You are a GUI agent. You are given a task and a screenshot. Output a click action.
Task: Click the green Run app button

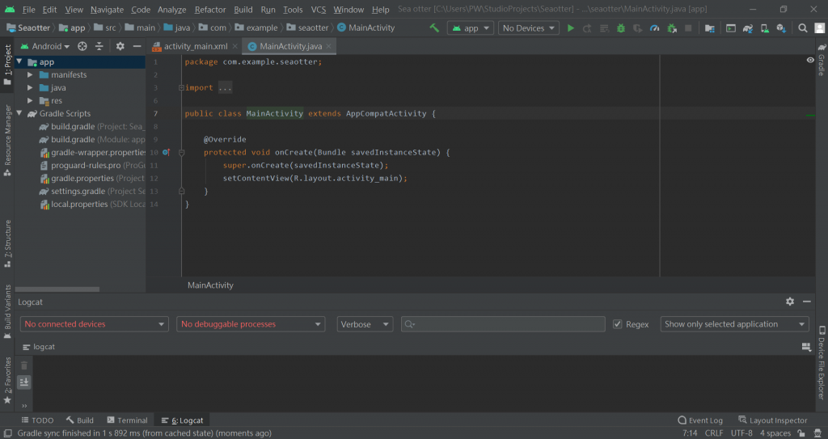tap(571, 27)
